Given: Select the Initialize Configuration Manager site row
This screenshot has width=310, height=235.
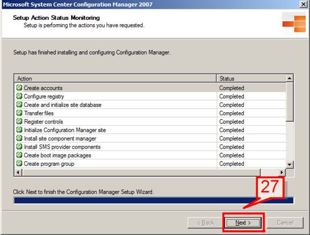Looking at the screenshot, I should point(150,130).
